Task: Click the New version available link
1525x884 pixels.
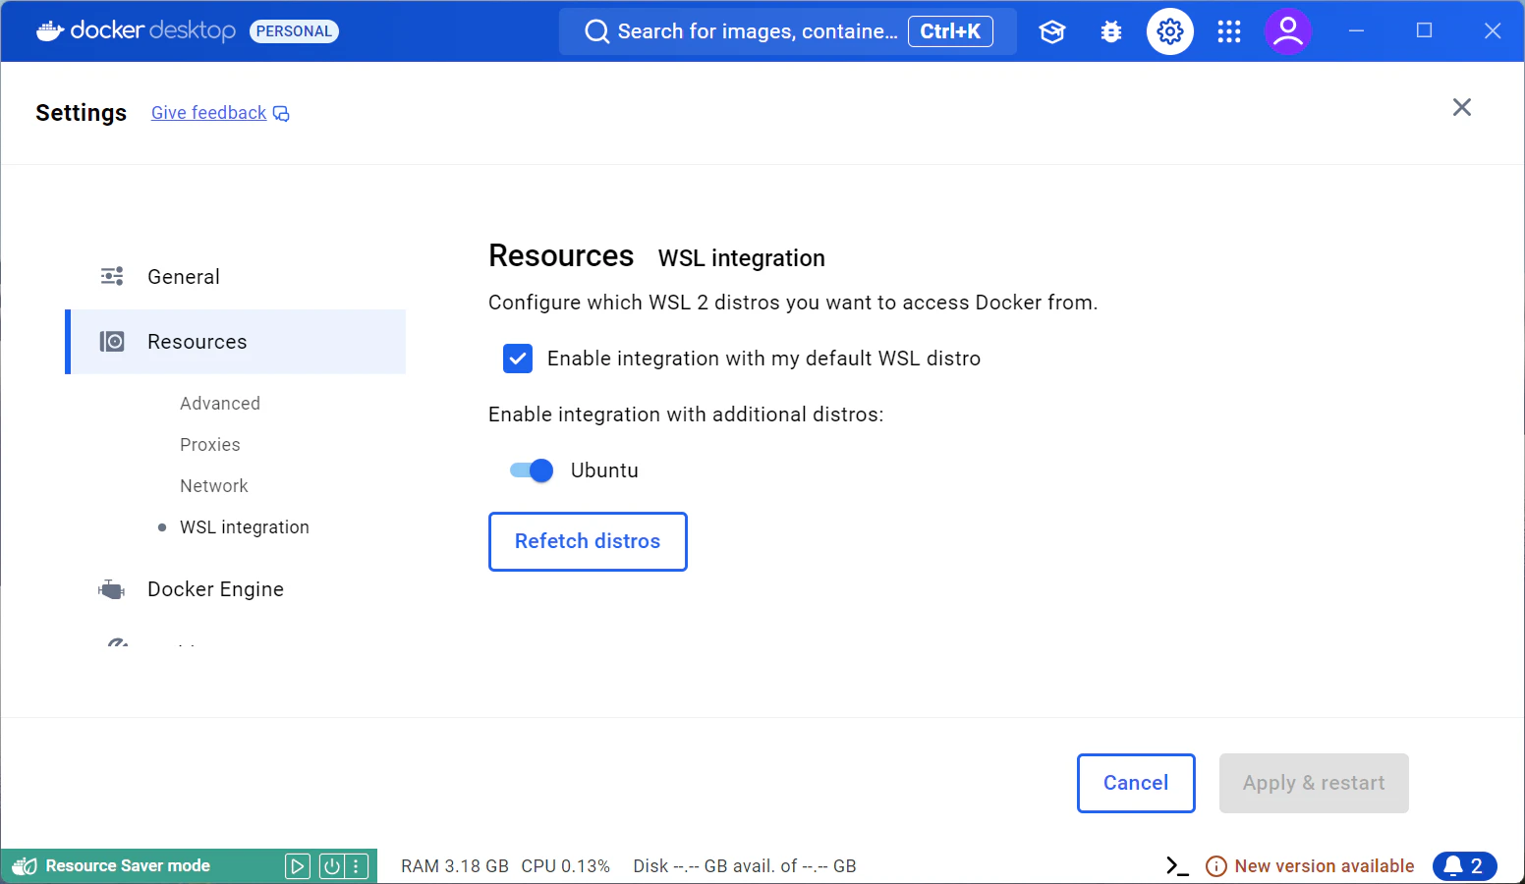Action: 1325,866
